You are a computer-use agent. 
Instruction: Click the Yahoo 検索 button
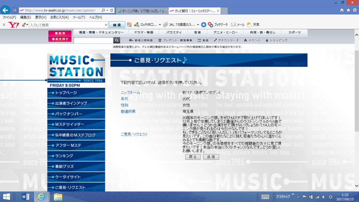point(117,25)
